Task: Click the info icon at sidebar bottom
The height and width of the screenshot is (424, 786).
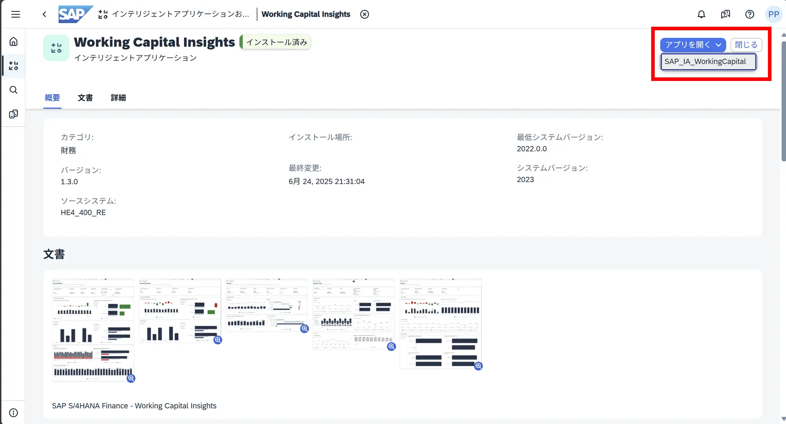Action: click(x=13, y=413)
